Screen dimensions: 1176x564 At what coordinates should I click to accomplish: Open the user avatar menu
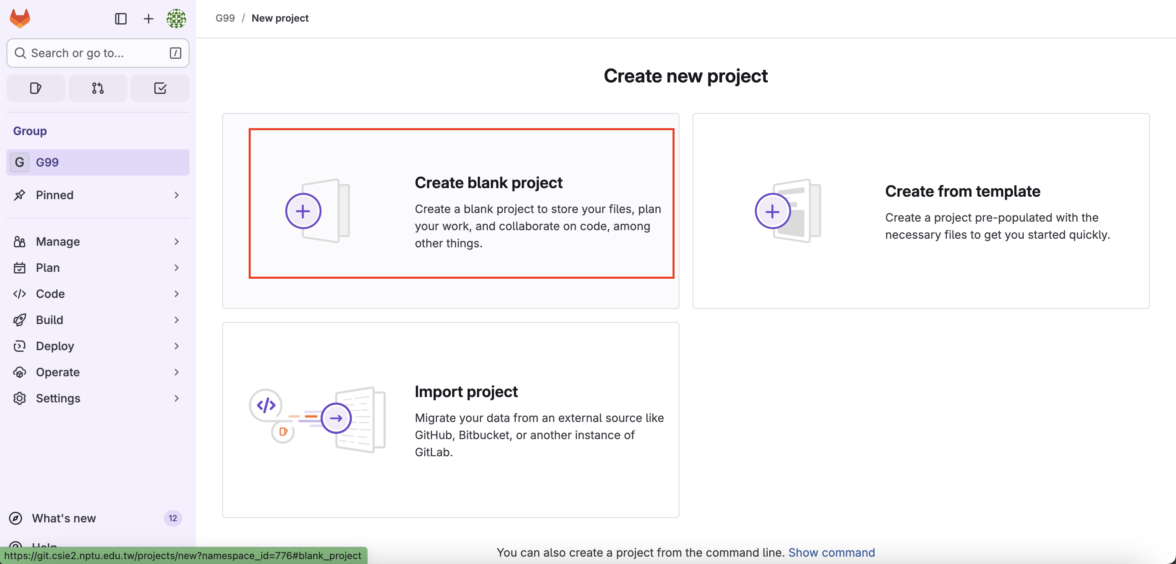176,19
